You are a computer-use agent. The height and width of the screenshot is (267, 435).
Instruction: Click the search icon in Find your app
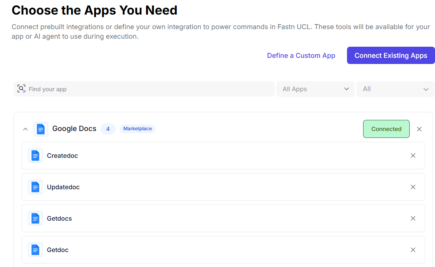(x=22, y=88)
